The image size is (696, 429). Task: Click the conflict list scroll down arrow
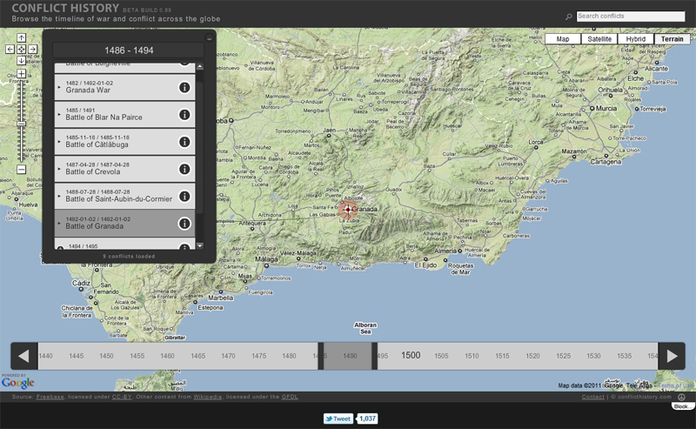click(x=200, y=245)
